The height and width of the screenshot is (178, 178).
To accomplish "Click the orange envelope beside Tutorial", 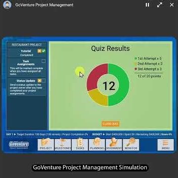I will point(40,51).
